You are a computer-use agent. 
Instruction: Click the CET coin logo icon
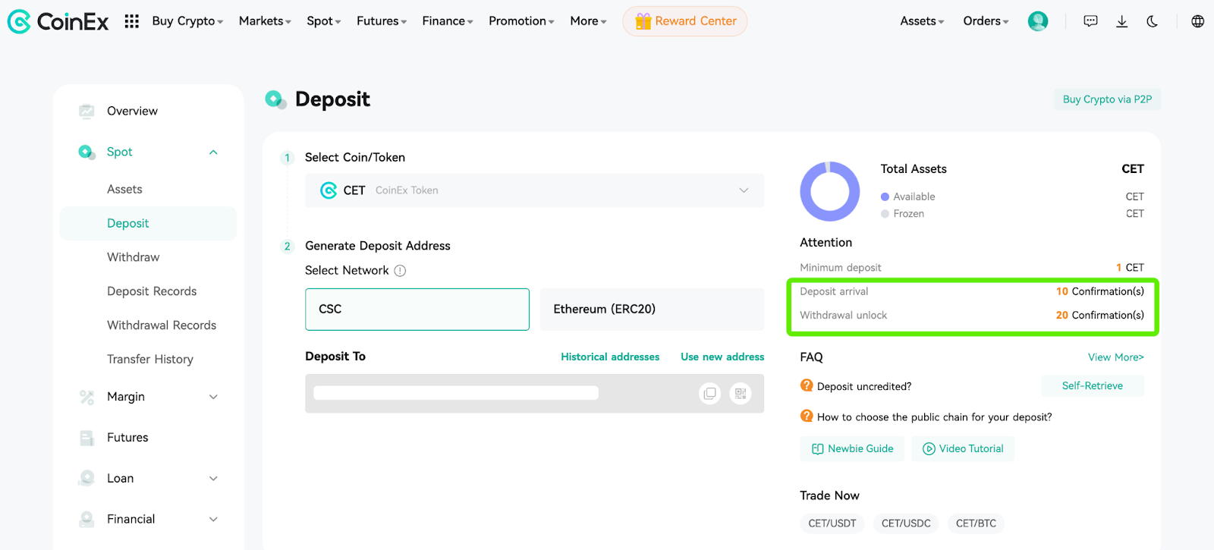(x=328, y=190)
